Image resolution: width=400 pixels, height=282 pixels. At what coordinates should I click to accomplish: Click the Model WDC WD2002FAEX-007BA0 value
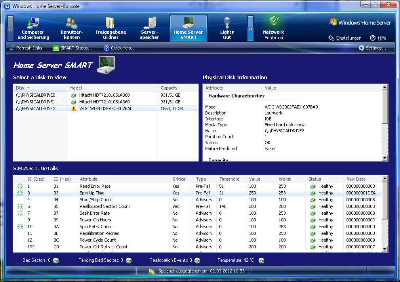(x=291, y=107)
